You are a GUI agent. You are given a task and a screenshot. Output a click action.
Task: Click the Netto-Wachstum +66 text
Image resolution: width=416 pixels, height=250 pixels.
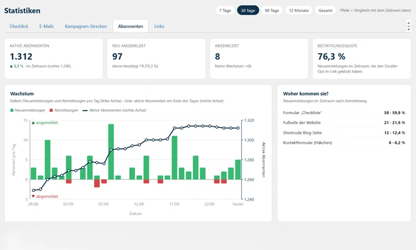click(x=233, y=66)
